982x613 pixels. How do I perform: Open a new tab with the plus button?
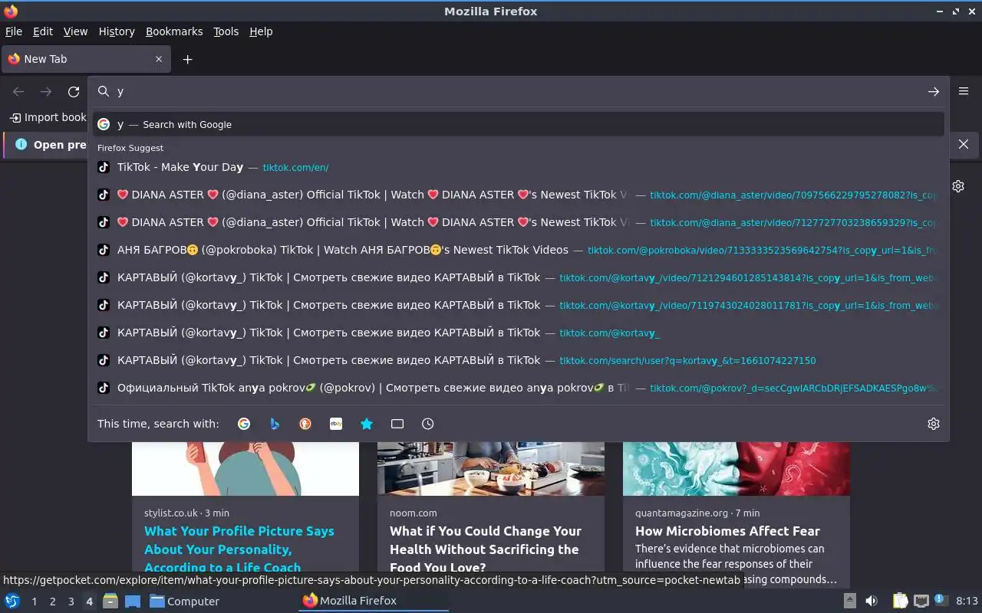[187, 59]
